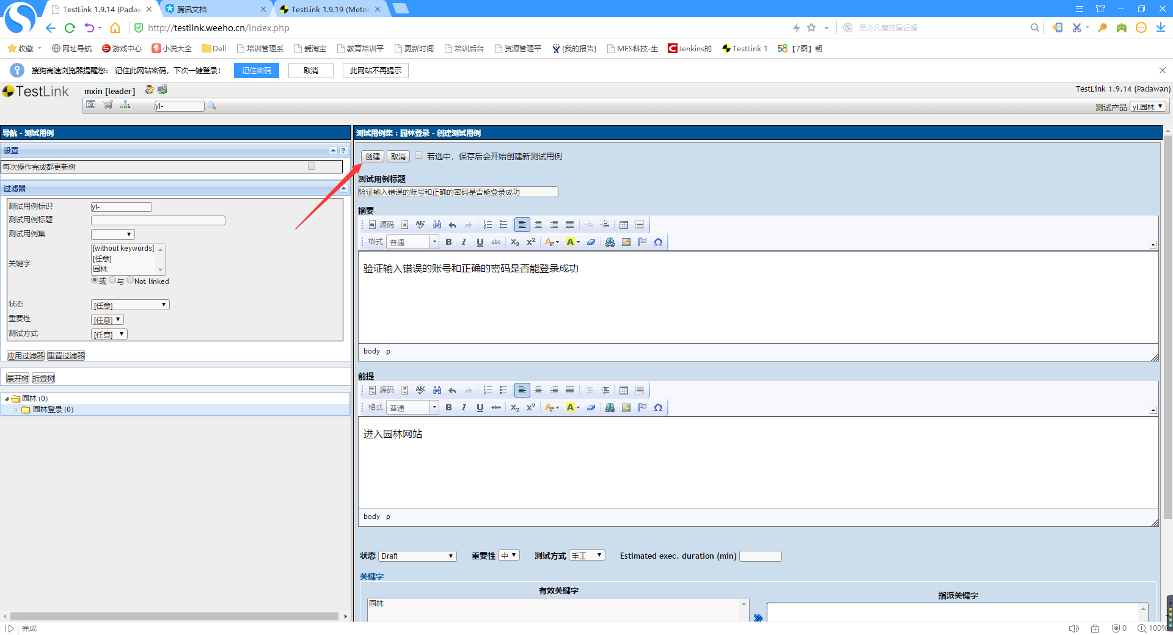Click the spell check icon in 摘要 toolbar
Image resolution: width=1173 pixels, height=635 pixels.
[420, 225]
